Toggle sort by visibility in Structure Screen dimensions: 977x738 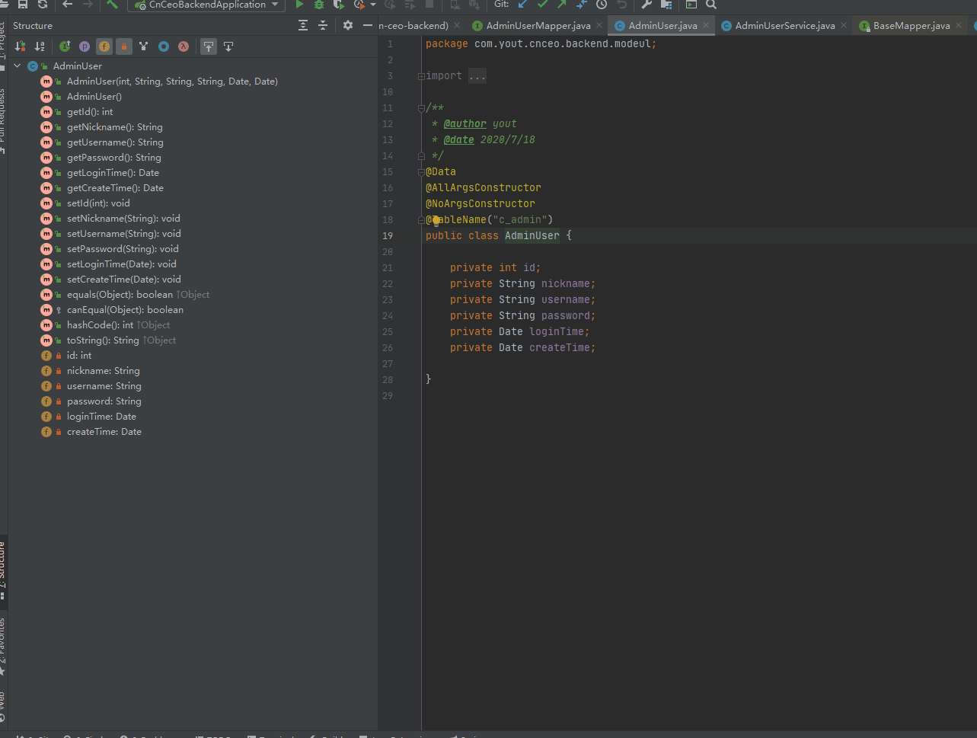(x=20, y=46)
